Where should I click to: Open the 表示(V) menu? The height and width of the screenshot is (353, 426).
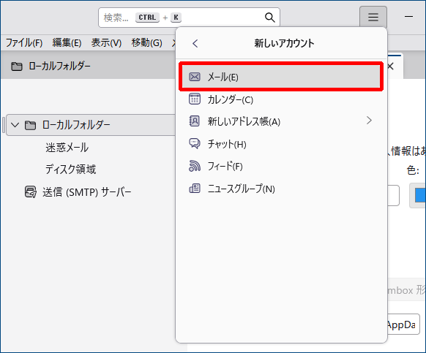pyautogui.click(x=106, y=42)
